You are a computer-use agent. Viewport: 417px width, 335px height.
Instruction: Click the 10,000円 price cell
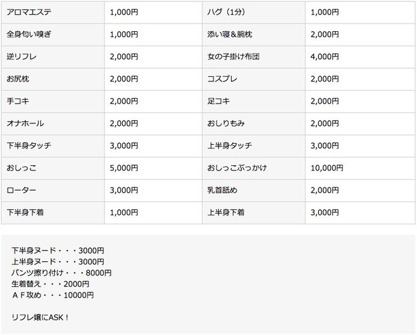(327, 168)
